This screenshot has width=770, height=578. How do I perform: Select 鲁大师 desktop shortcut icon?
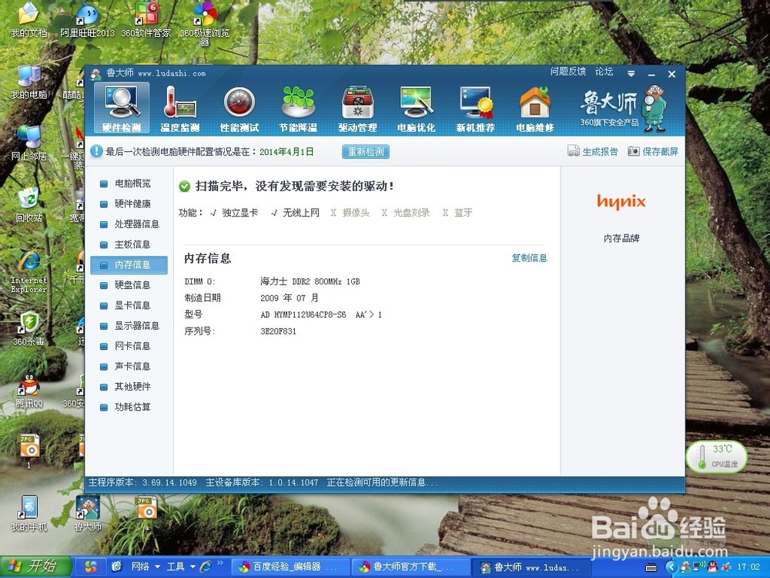pyautogui.click(x=88, y=513)
